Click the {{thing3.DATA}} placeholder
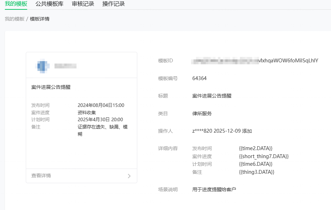 pyautogui.click(x=257, y=172)
